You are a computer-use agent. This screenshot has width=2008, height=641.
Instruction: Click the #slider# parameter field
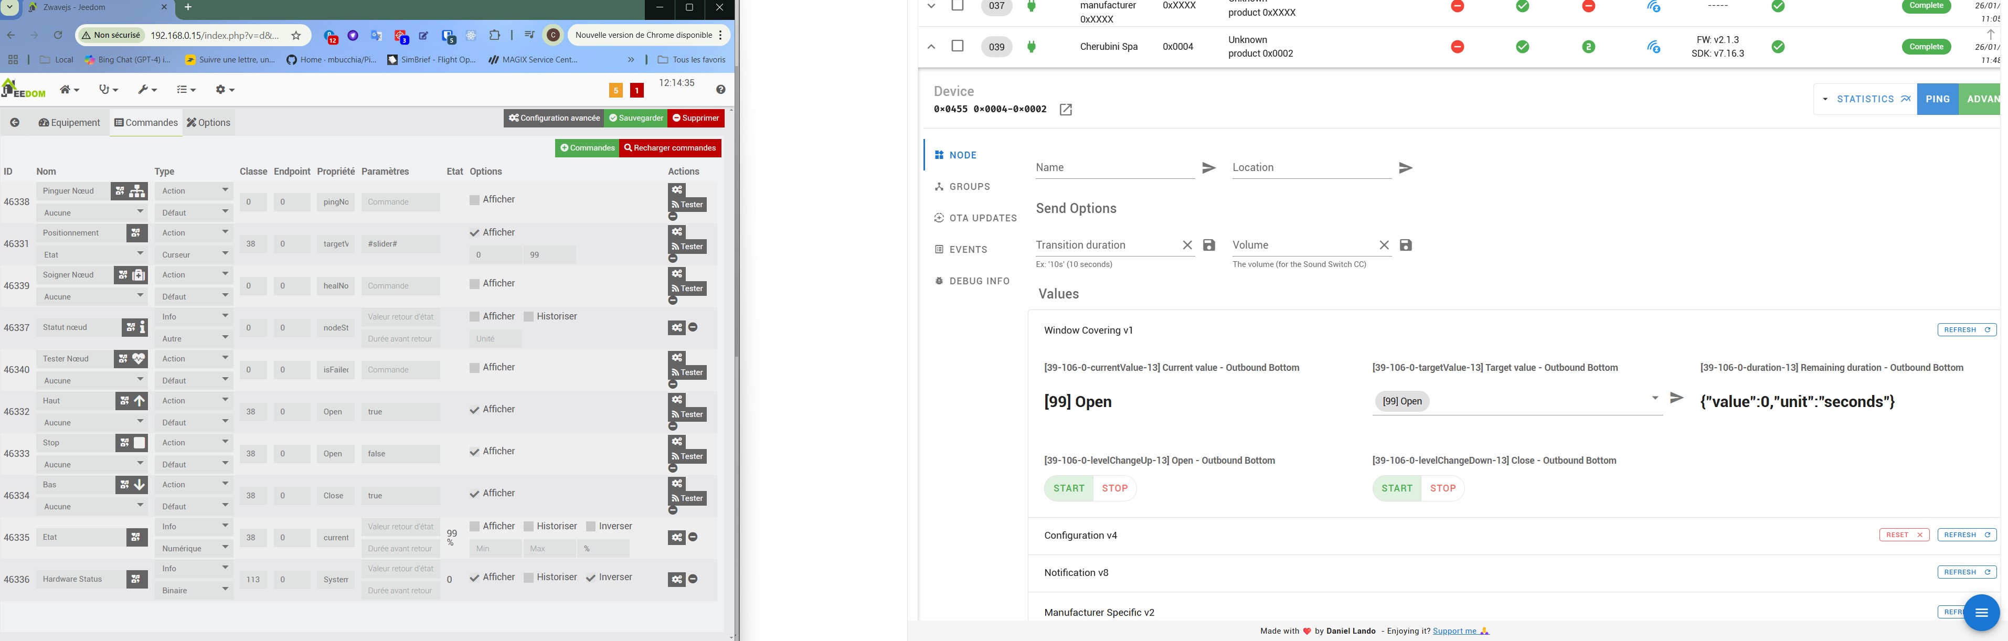400,244
